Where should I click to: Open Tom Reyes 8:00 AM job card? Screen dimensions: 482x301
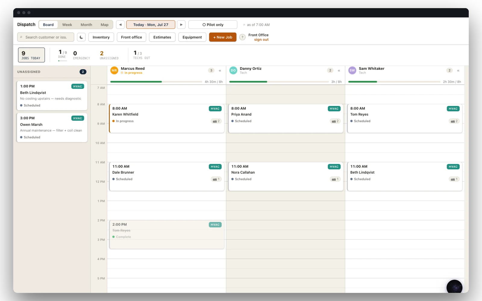point(405,119)
